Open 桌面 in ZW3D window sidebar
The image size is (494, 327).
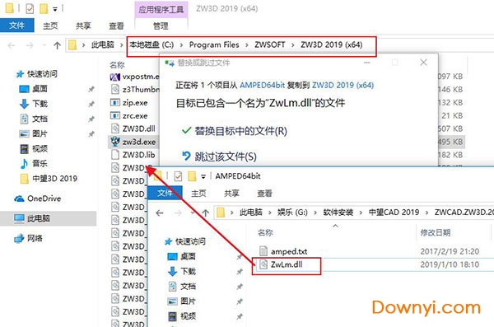(34, 89)
